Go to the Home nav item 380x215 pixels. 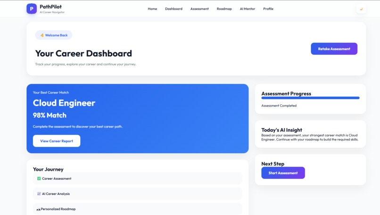coord(152,9)
